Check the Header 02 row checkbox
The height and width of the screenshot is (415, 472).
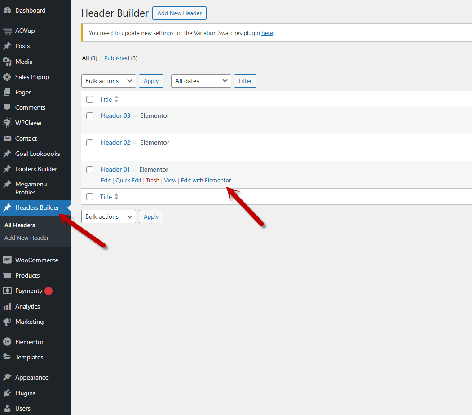(90, 143)
